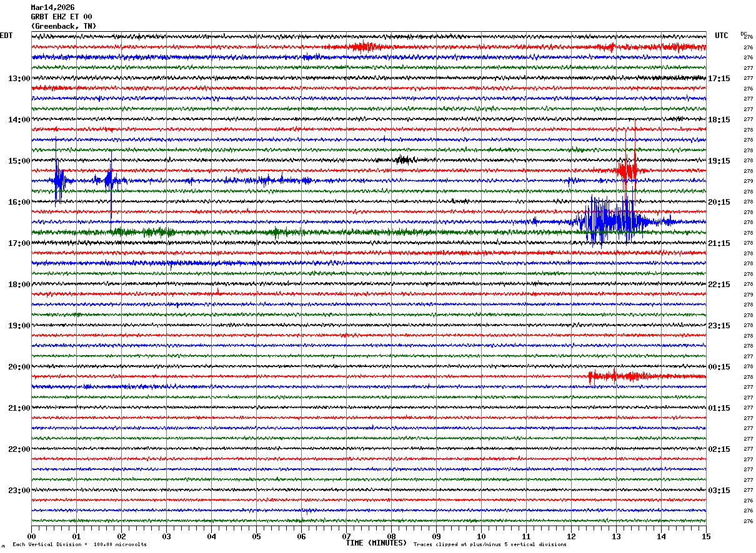
Task: Select the 20:00 EDT time label
Action: (19, 367)
